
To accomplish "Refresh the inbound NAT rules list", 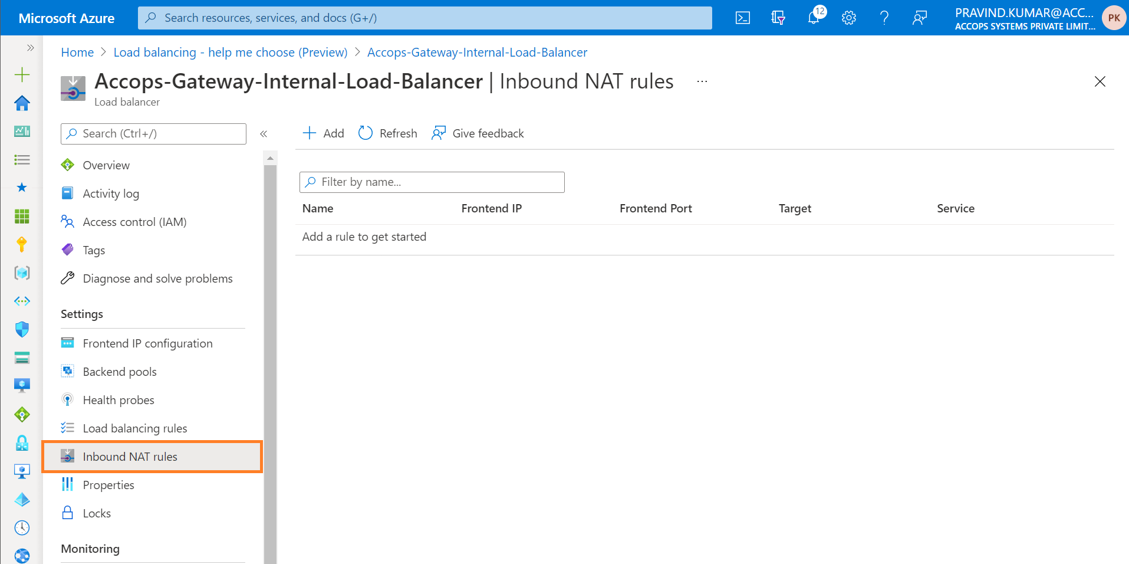I will pyautogui.click(x=387, y=133).
